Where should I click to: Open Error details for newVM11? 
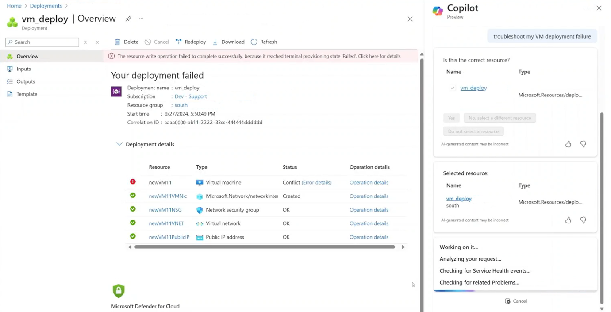(x=316, y=182)
